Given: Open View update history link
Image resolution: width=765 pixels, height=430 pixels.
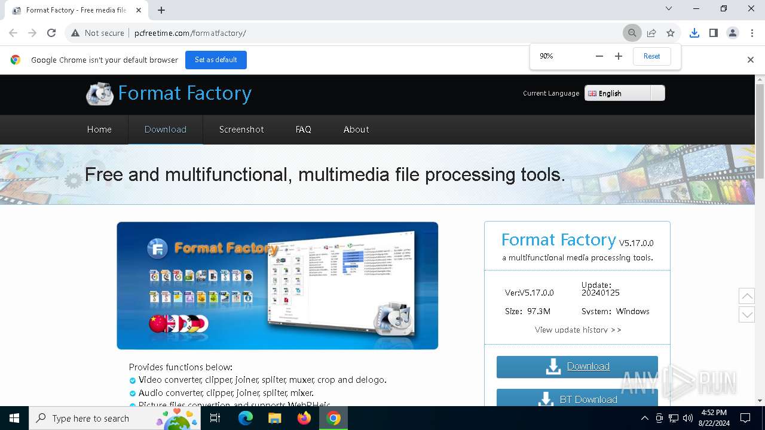Looking at the screenshot, I should coord(578,330).
